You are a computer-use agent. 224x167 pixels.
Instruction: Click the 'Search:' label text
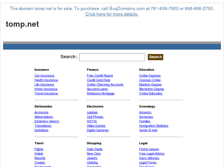click(x=69, y=57)
